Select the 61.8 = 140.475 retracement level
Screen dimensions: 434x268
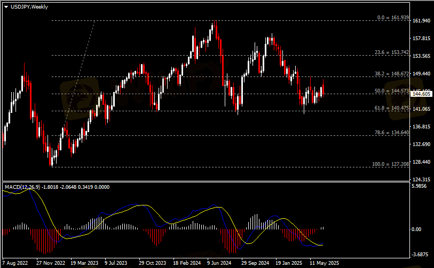[392, 108]
